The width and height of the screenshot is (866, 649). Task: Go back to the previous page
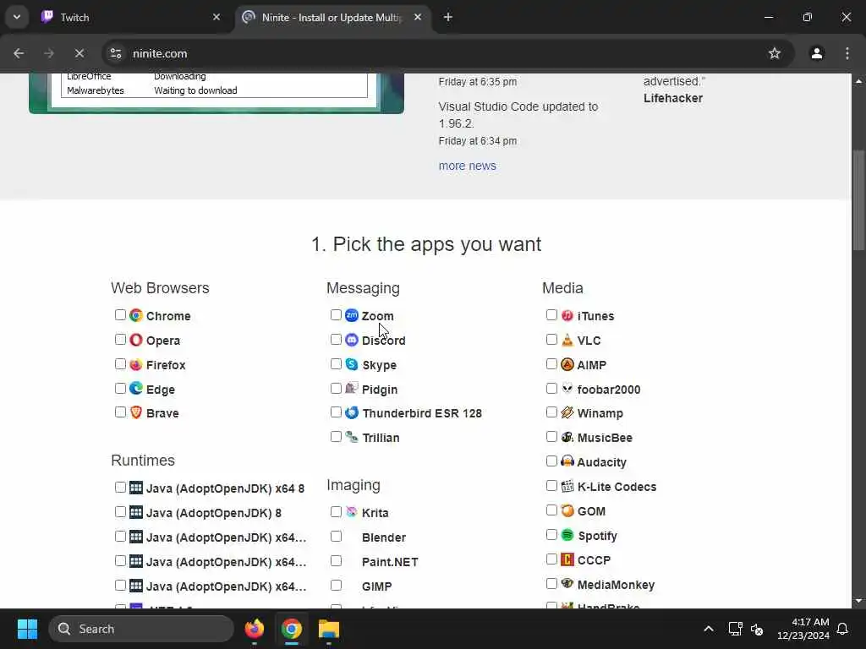[x=19, y=53]
